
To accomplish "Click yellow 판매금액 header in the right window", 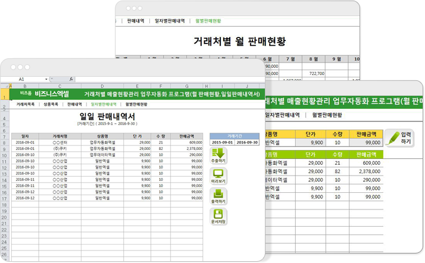I will (366, 134).
